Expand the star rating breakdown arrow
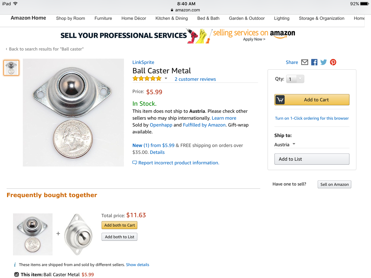The height and width of the screenshot is (278, 371). [x=166, y=79]
